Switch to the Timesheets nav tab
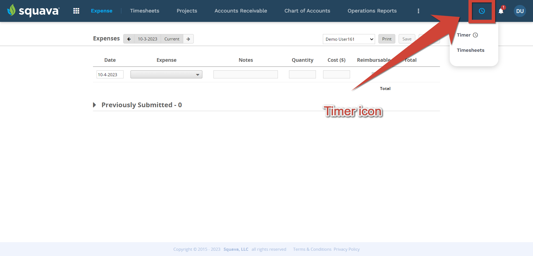533x256 pixels. point(145,11)
